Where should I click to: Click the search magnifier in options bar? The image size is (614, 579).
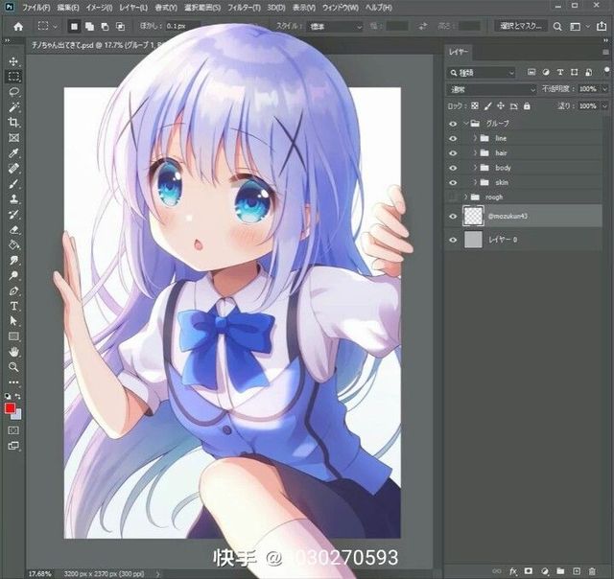(x=557, y=27)
